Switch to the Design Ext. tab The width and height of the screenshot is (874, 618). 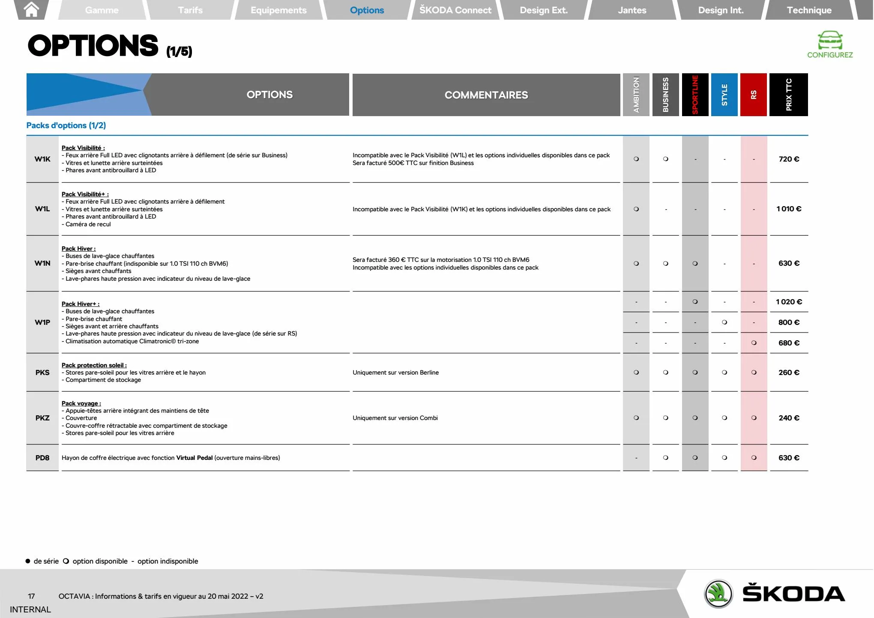pos(544,10)
